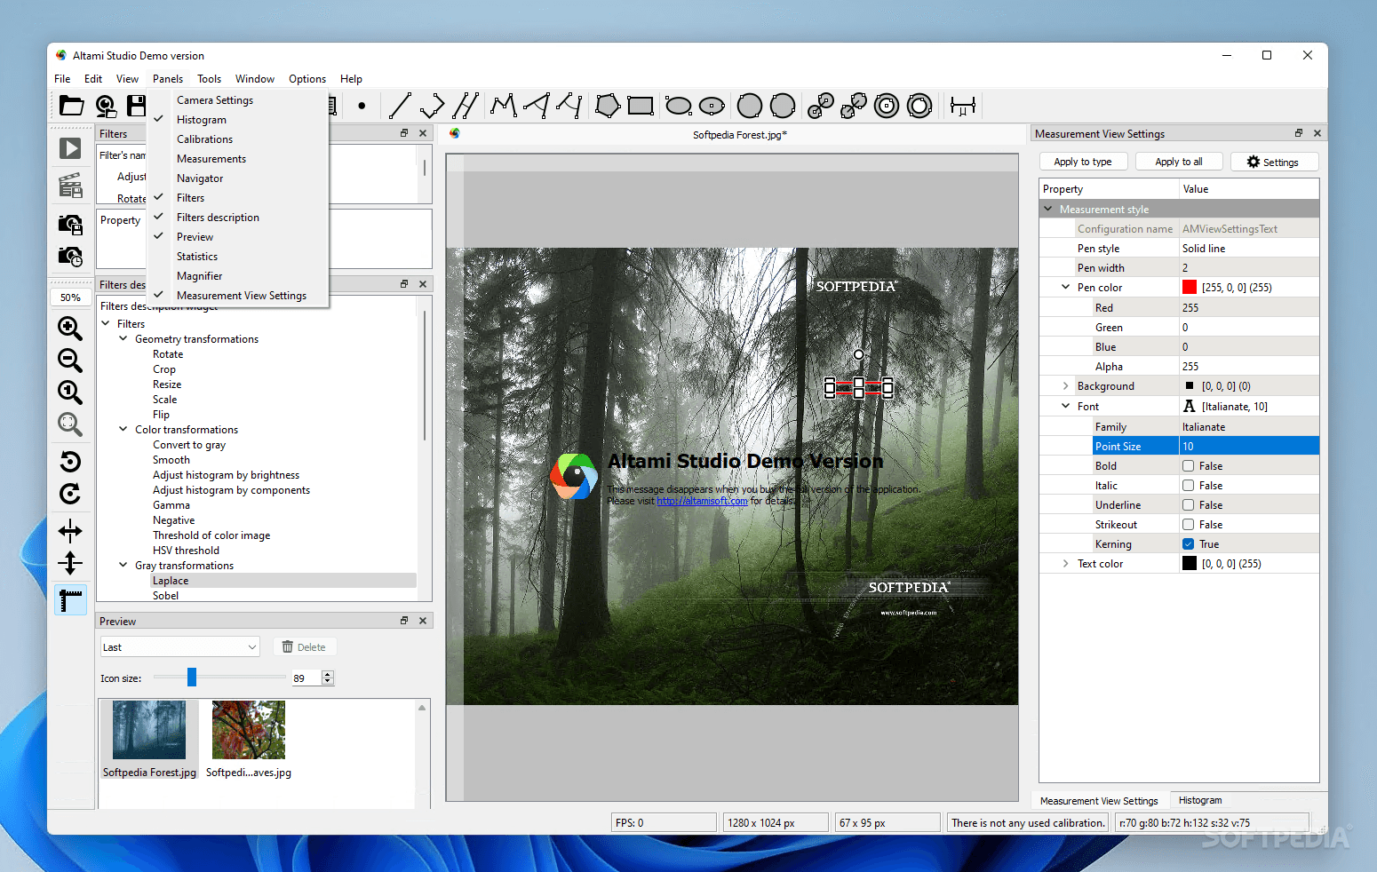Enable the Italic font checkbox
Image resolution: width=1377 pixels, height=872 pixels.
(1188, 486)
